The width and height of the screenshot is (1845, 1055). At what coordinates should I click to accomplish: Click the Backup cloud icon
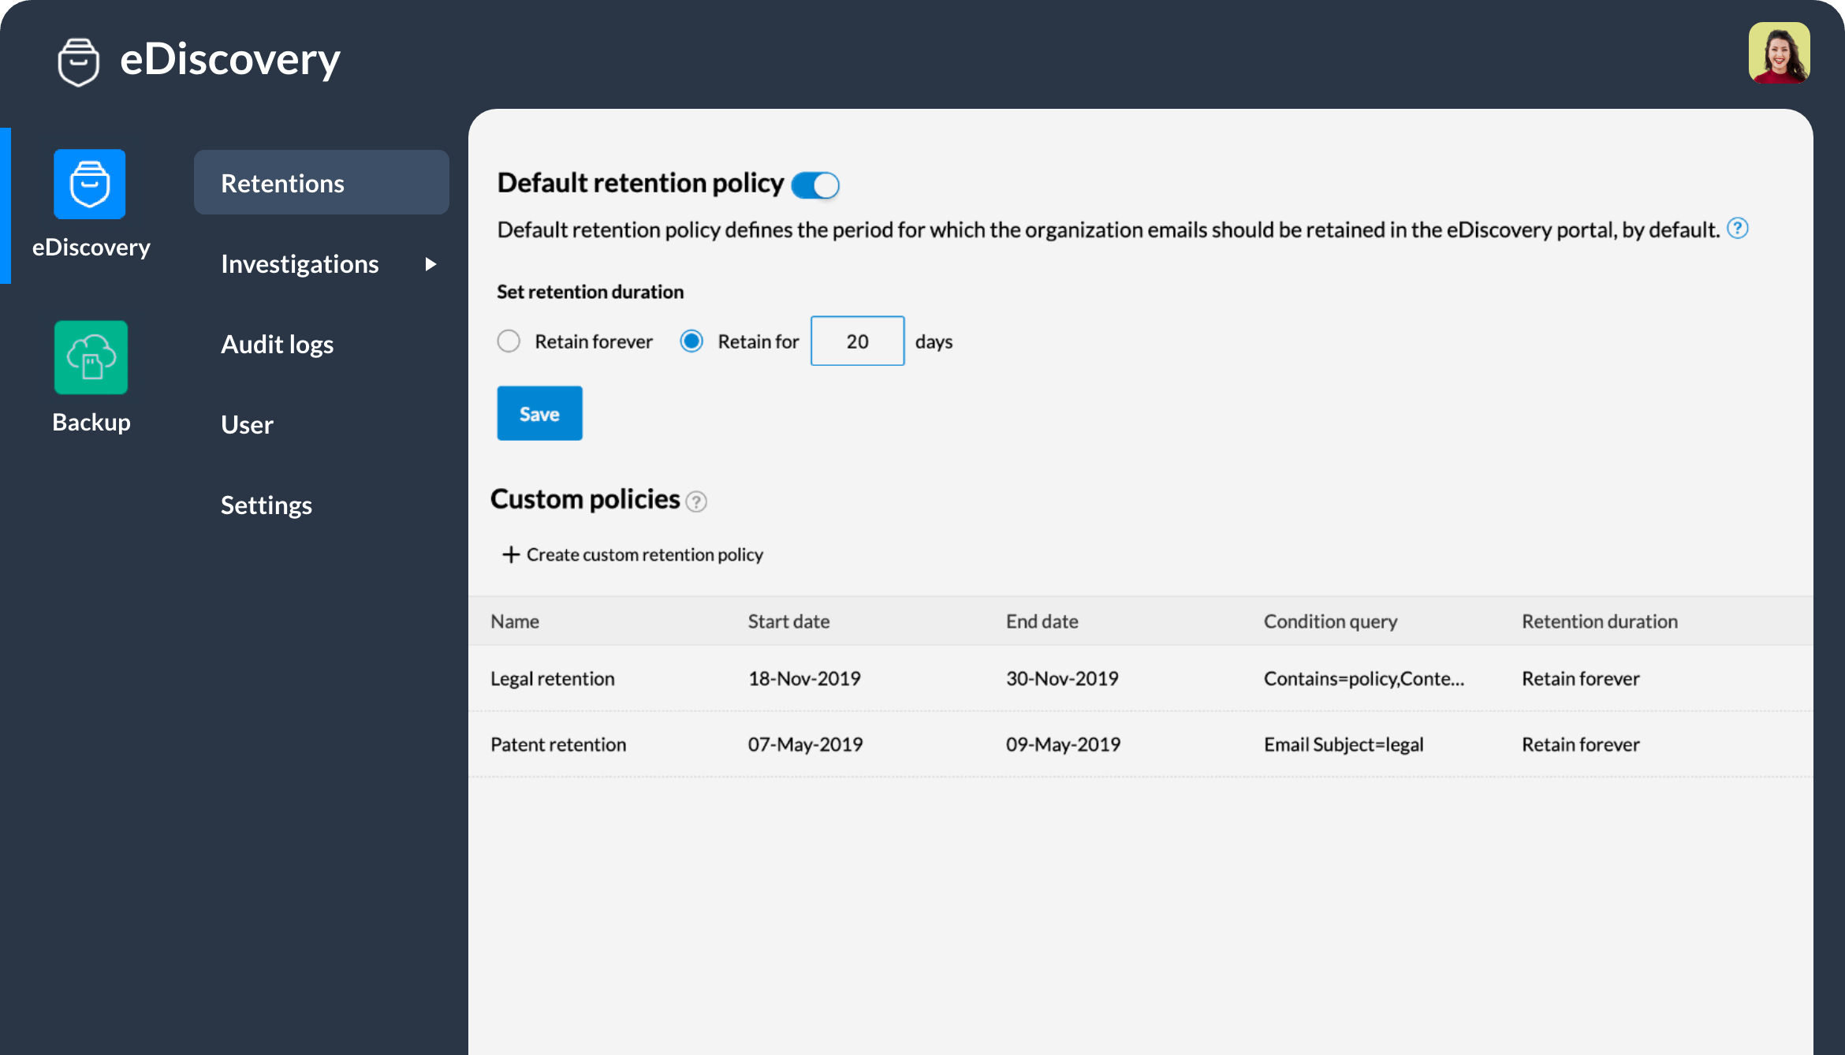[90, 357]
